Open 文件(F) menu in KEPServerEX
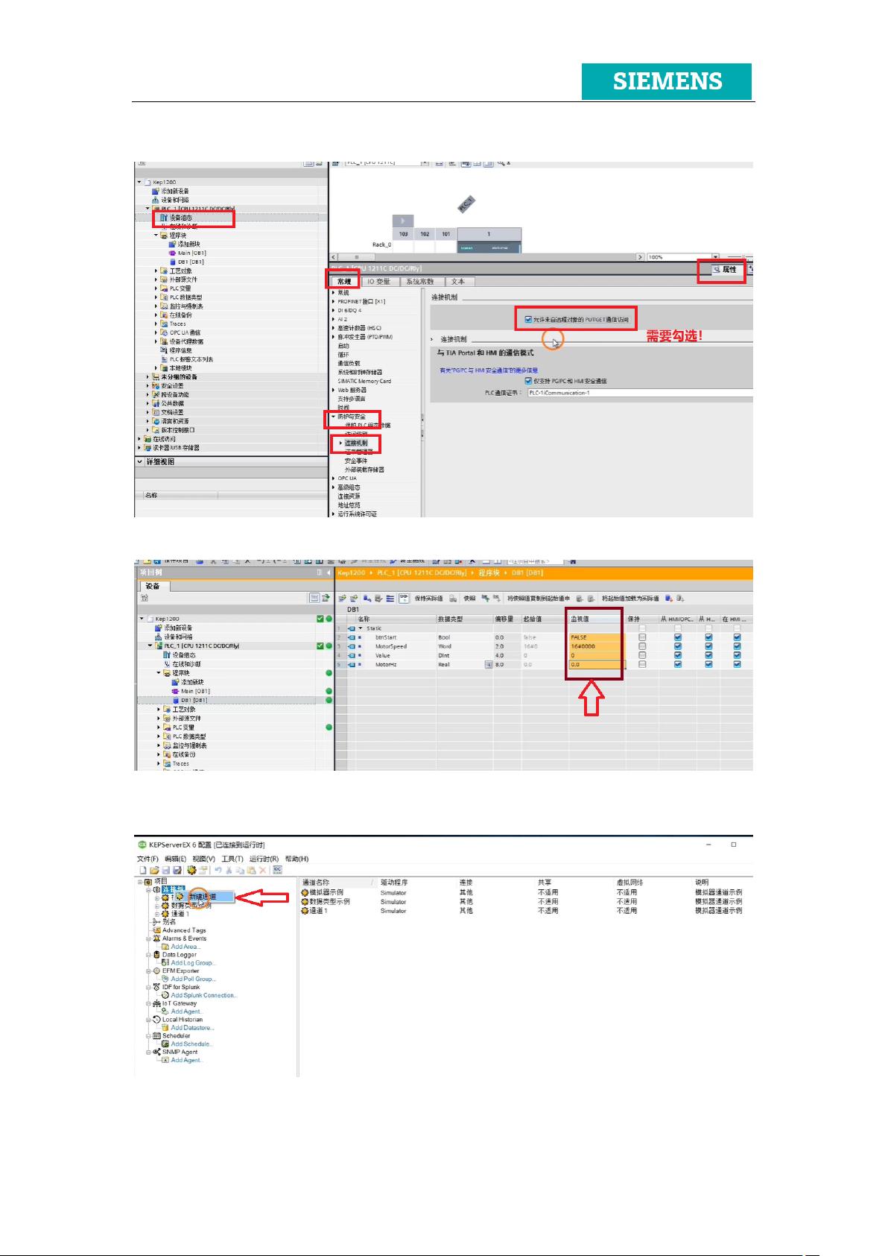Viewport: 888px width, 1256px height. [148, 859]
